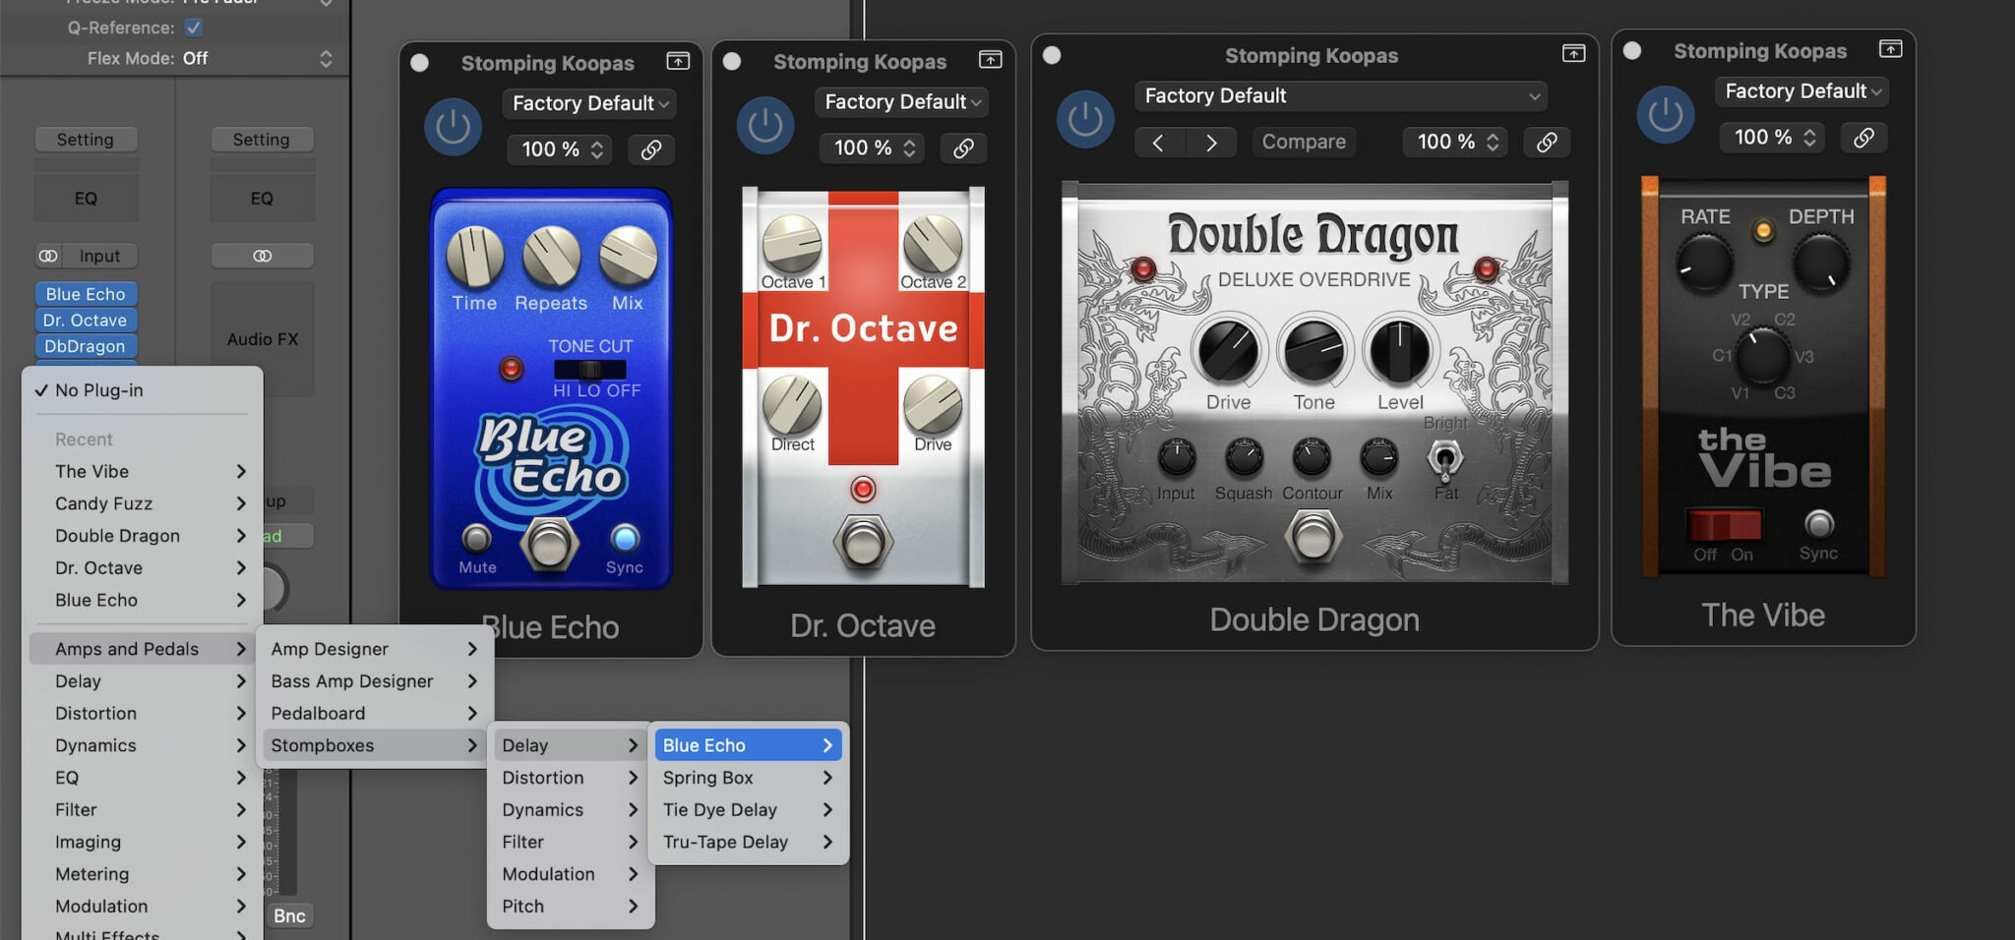Click the Drive knob on Double Dragon
Image resolution: width=2015 pixels, height=940 pixels.
[x=1228, y=351]
